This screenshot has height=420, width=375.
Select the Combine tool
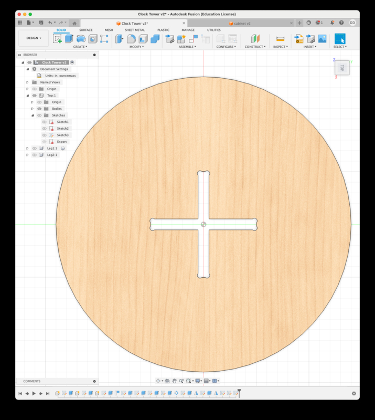[155, 39]
